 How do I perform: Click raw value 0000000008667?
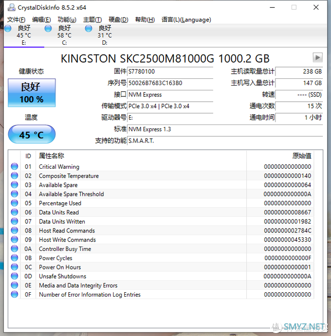[288, 212]
